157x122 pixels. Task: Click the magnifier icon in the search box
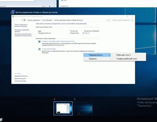point(132,20)
